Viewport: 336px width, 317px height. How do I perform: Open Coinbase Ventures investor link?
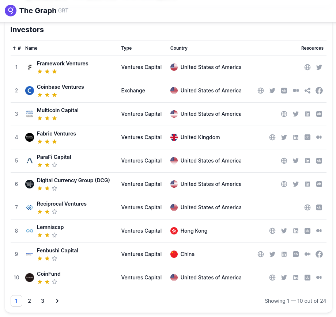pos(60,87)
